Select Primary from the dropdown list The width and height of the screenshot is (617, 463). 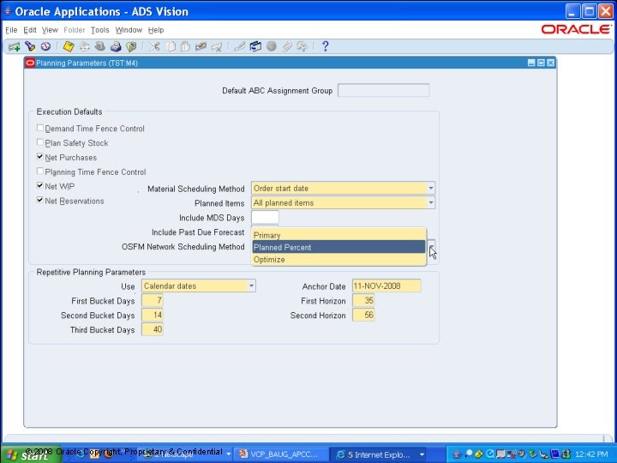coord(338,235)
